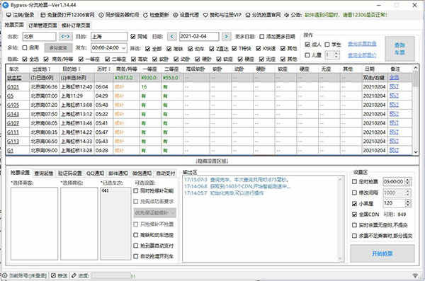Click the 查询车票 button
This screenshot has width=425, height=281.
(x=399, y=49)
